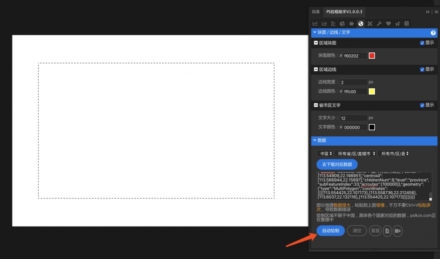Select the pie chart icon
The width and height of the screenshot is (440, 259).
pos(342,24)
